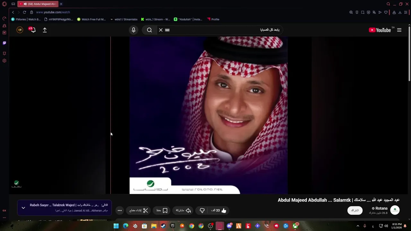The image size is (411, 231).
Task: Reload the current page
Action: coord(24,12)
